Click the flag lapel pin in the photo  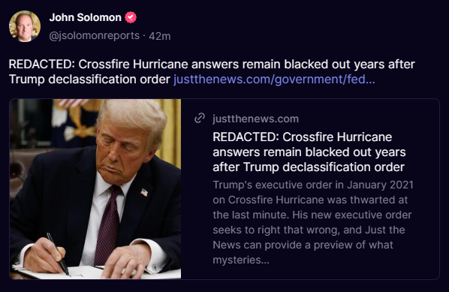pyautogui.click(x=144, y=192)
